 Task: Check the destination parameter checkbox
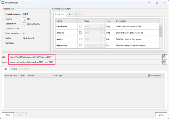pyautogui.click(x=81, y=45)
